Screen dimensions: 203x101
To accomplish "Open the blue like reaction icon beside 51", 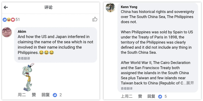I will pyautogui.click(x=5, y=19).
